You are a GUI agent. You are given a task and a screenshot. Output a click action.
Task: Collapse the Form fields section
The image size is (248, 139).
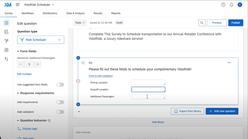[18, 51]
